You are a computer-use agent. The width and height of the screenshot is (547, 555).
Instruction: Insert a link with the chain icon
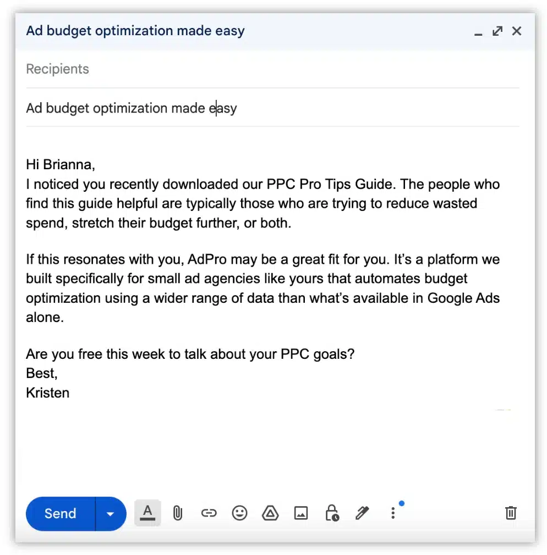(209, 513)
